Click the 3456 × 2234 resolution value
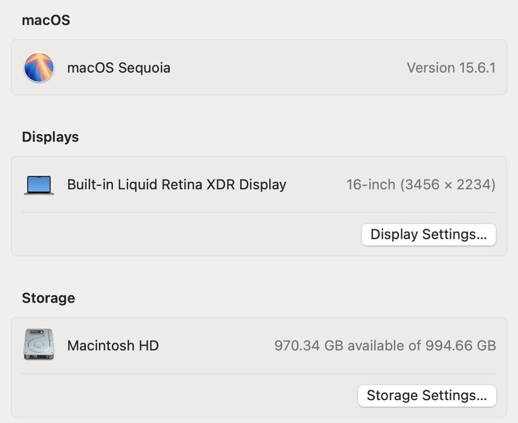The image size is (518, 423). pyautogui.click(x=448, y=185)
